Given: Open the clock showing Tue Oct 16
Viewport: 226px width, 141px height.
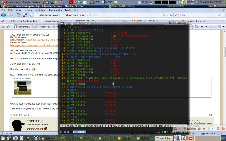Looking at the screenshot, I should click(x=210, y=2).
